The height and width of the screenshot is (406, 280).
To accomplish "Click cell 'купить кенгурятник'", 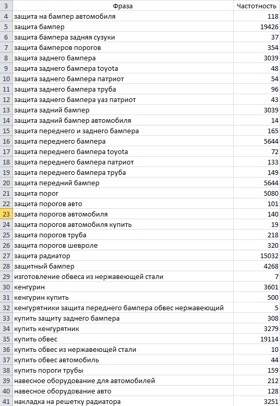I will (x=123, y=329).
